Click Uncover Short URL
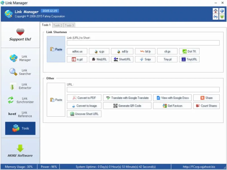 pos(84,114)
